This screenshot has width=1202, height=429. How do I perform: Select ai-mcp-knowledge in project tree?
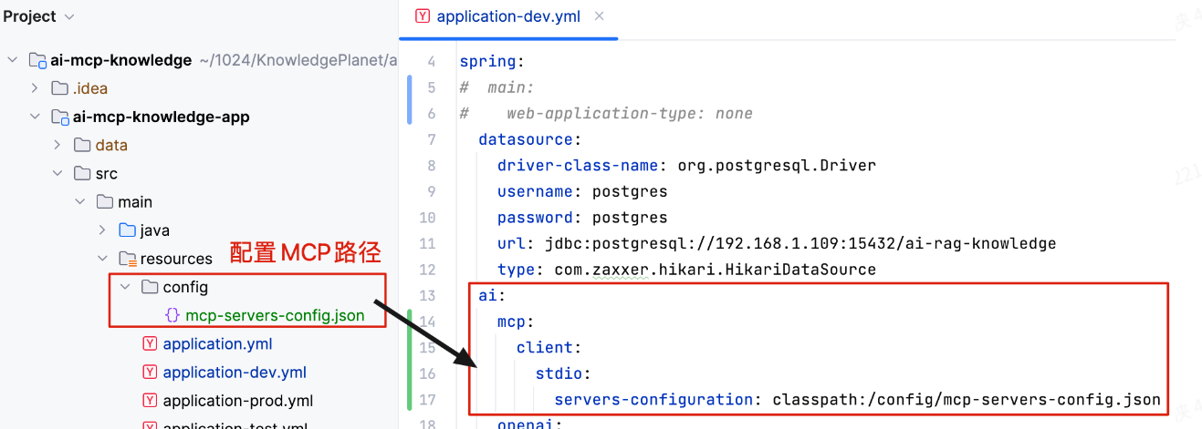click(120, 60)
